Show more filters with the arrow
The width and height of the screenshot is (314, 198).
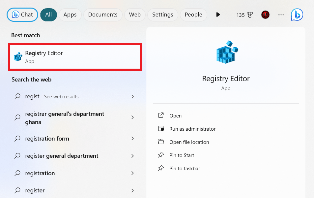[x=218, y=15]
